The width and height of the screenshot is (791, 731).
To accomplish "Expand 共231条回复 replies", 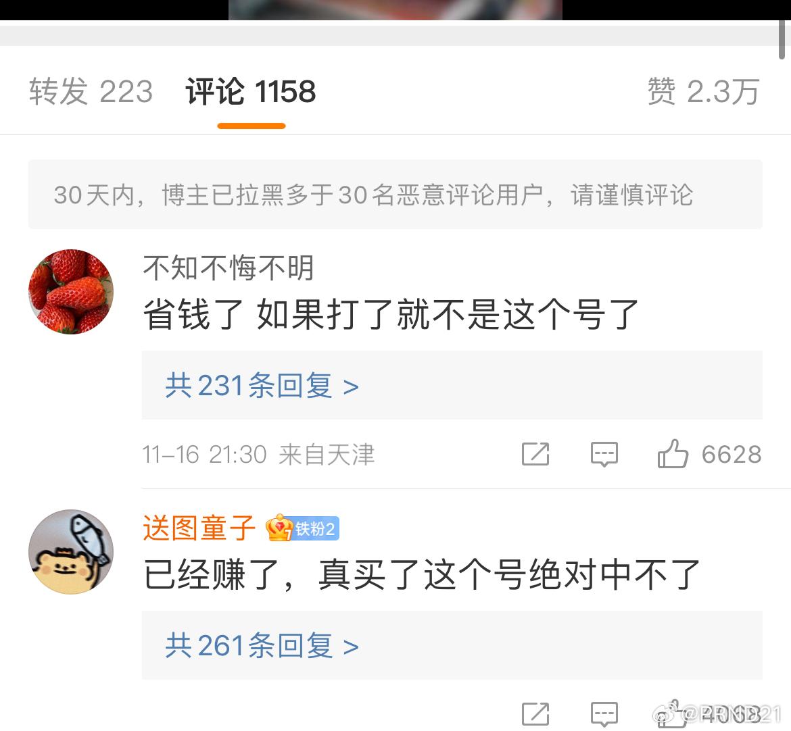I will click(262, 386).
